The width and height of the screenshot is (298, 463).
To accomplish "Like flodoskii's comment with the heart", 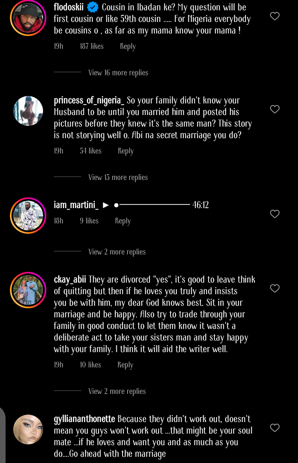I will coord(274,16).
